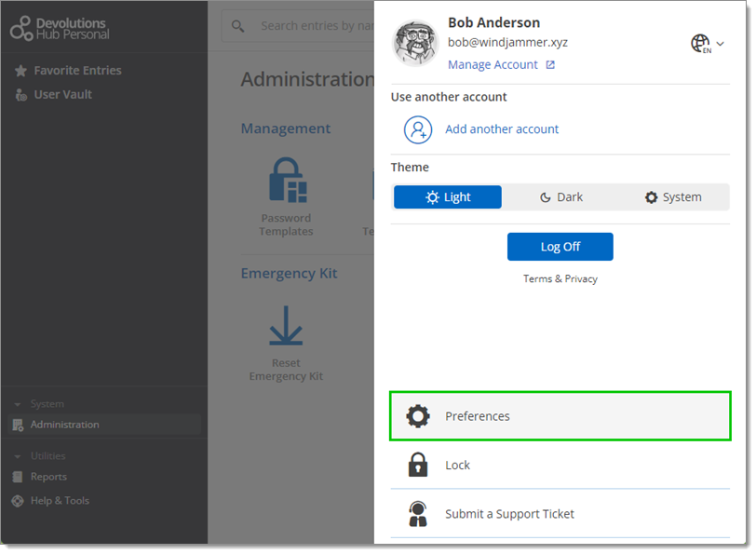Choose the System theme
756x554 pixels.
pyautogui.click(x=673, y=197)
